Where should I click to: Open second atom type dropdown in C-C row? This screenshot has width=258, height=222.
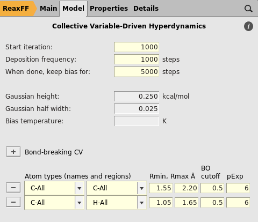pyautogui.click(x=117, y=188)
